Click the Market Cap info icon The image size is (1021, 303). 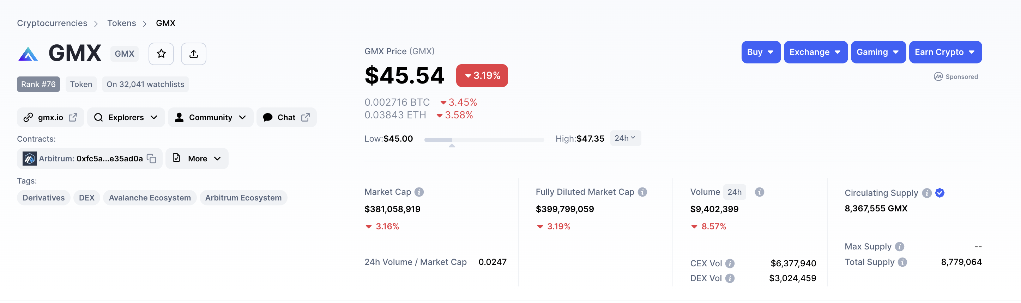(419, 192)
